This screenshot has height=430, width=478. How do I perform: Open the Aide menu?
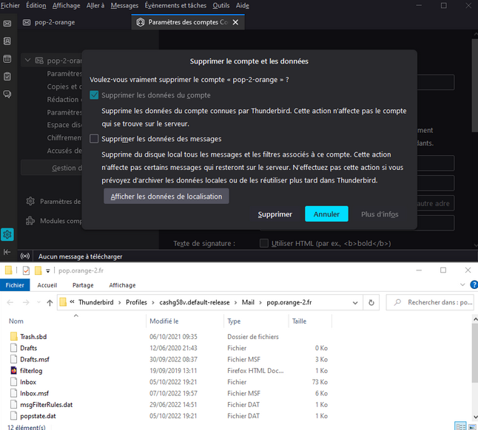pos(243,5)
